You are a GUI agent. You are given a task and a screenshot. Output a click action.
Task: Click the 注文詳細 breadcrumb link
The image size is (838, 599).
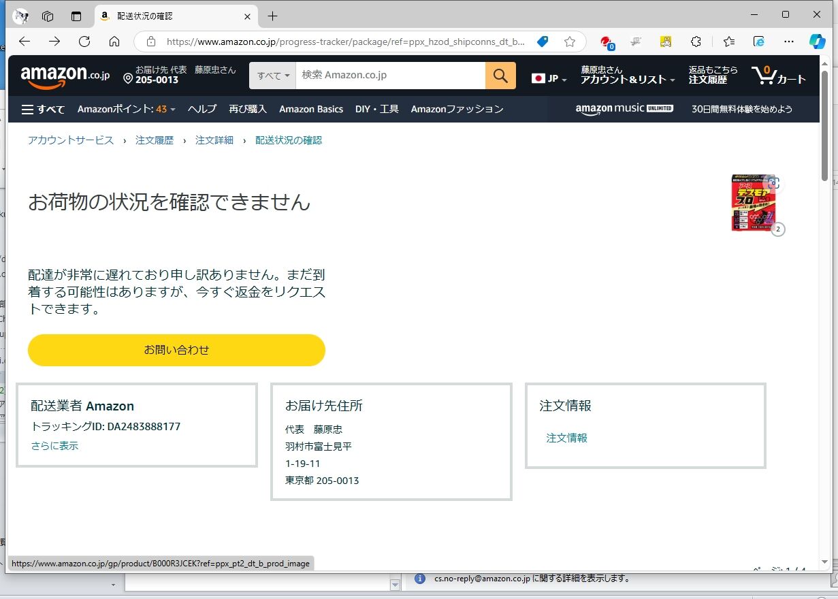214,140
